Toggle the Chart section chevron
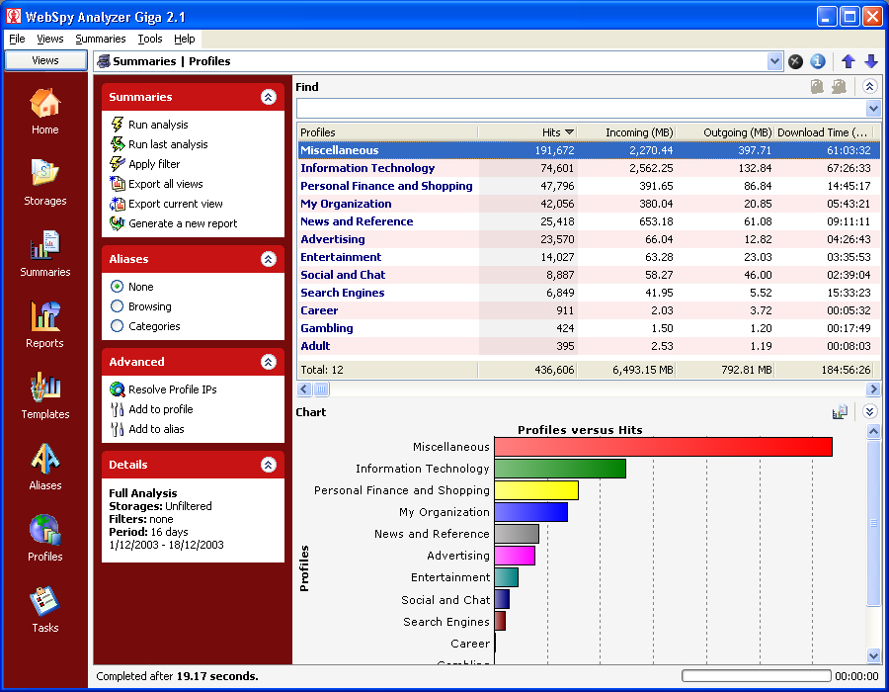 [x=869, y=411]
